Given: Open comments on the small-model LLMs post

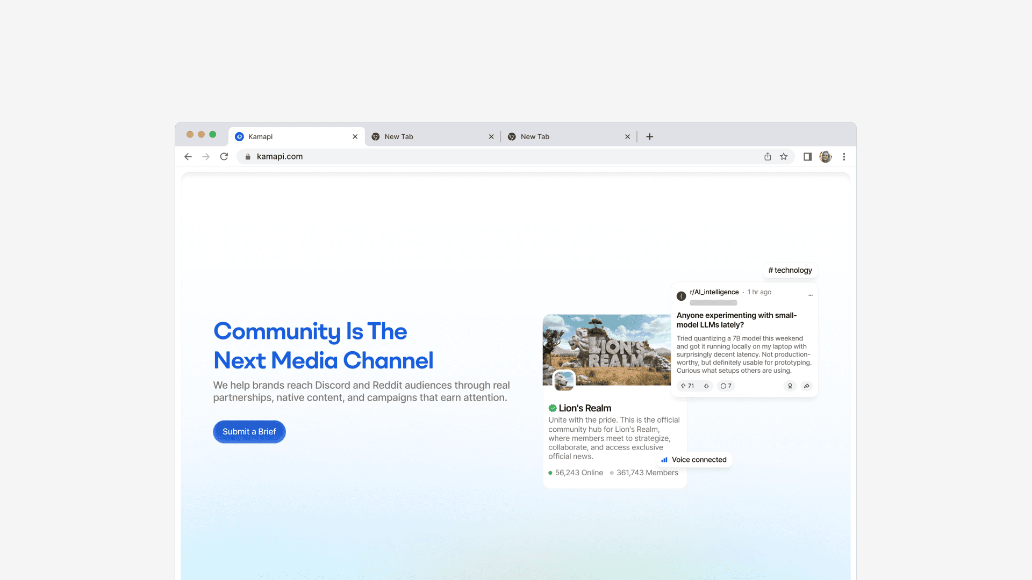Looking at the screenshot, I should [726, 386].
